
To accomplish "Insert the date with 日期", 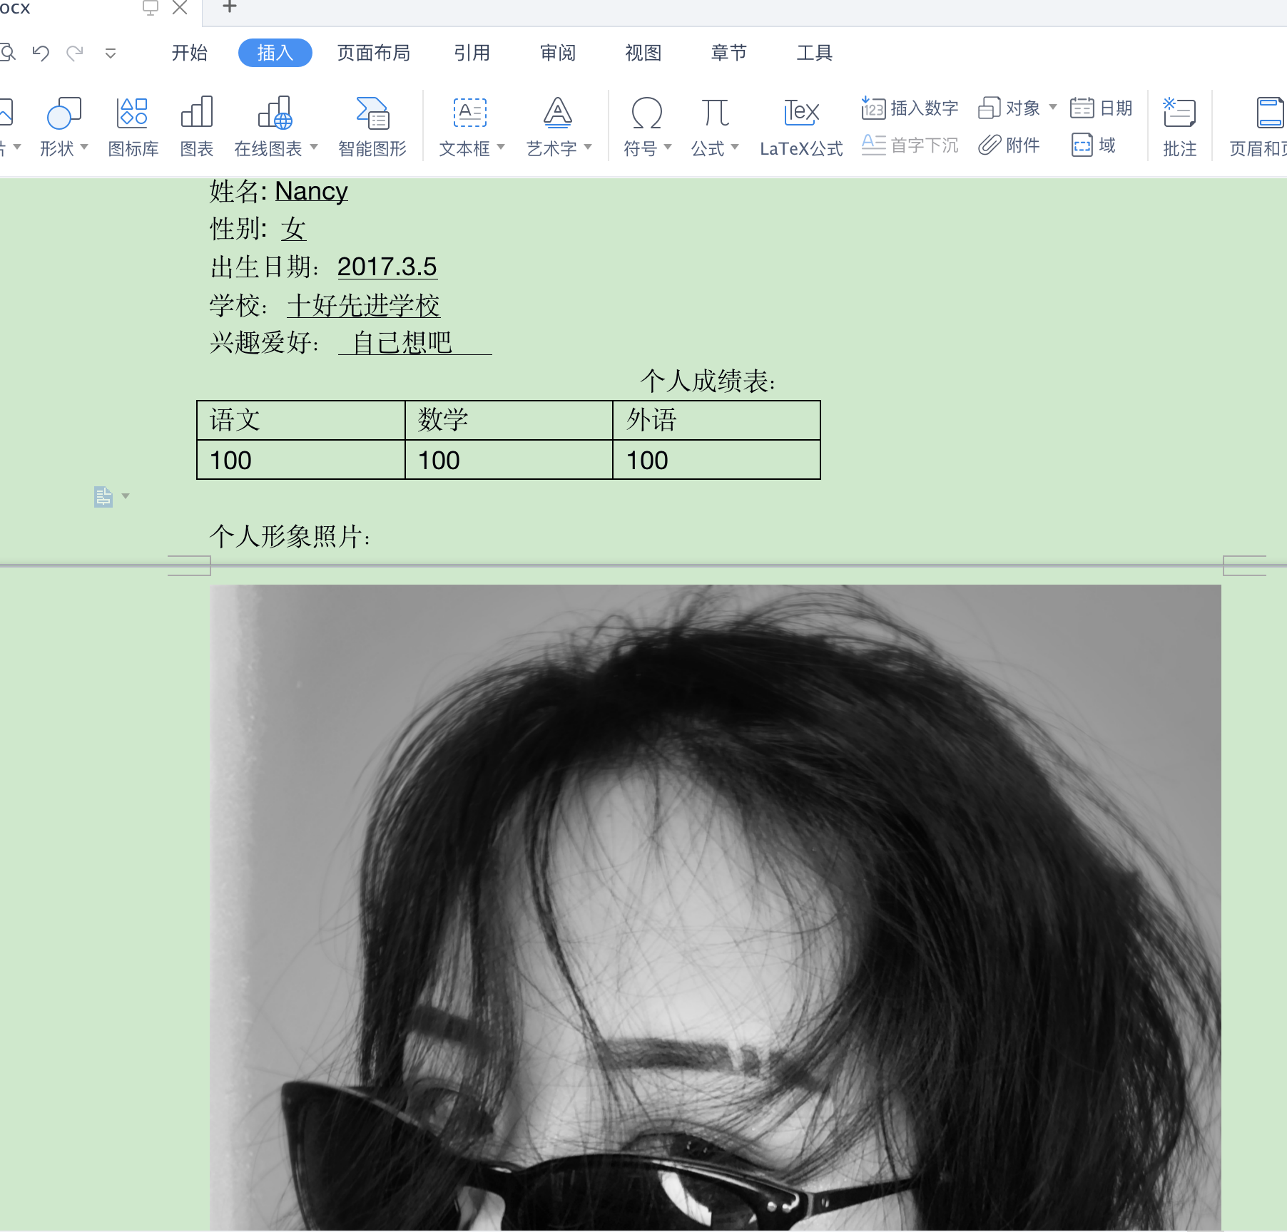I will tap(1102, 108).
